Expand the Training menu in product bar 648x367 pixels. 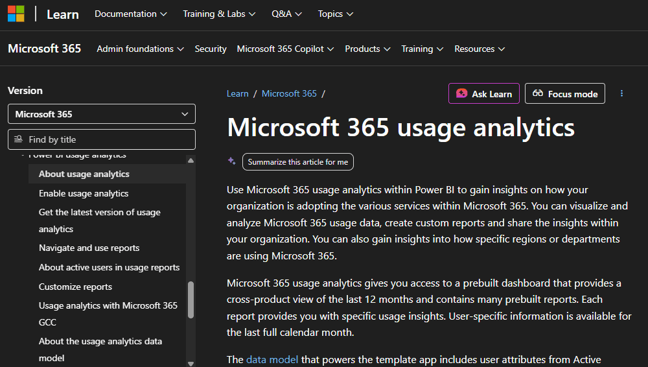tap(422, 49)
